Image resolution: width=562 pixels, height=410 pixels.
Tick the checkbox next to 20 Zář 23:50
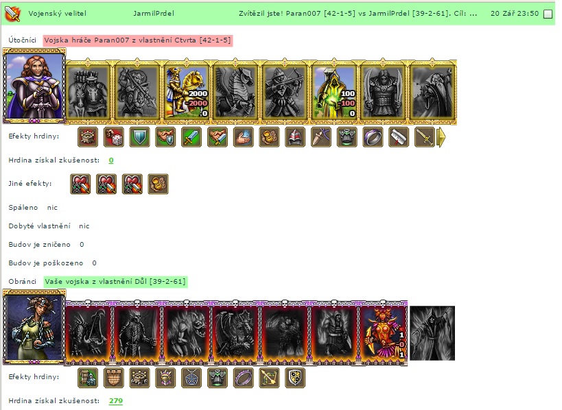pyautogui.click(x=548, y=14)
